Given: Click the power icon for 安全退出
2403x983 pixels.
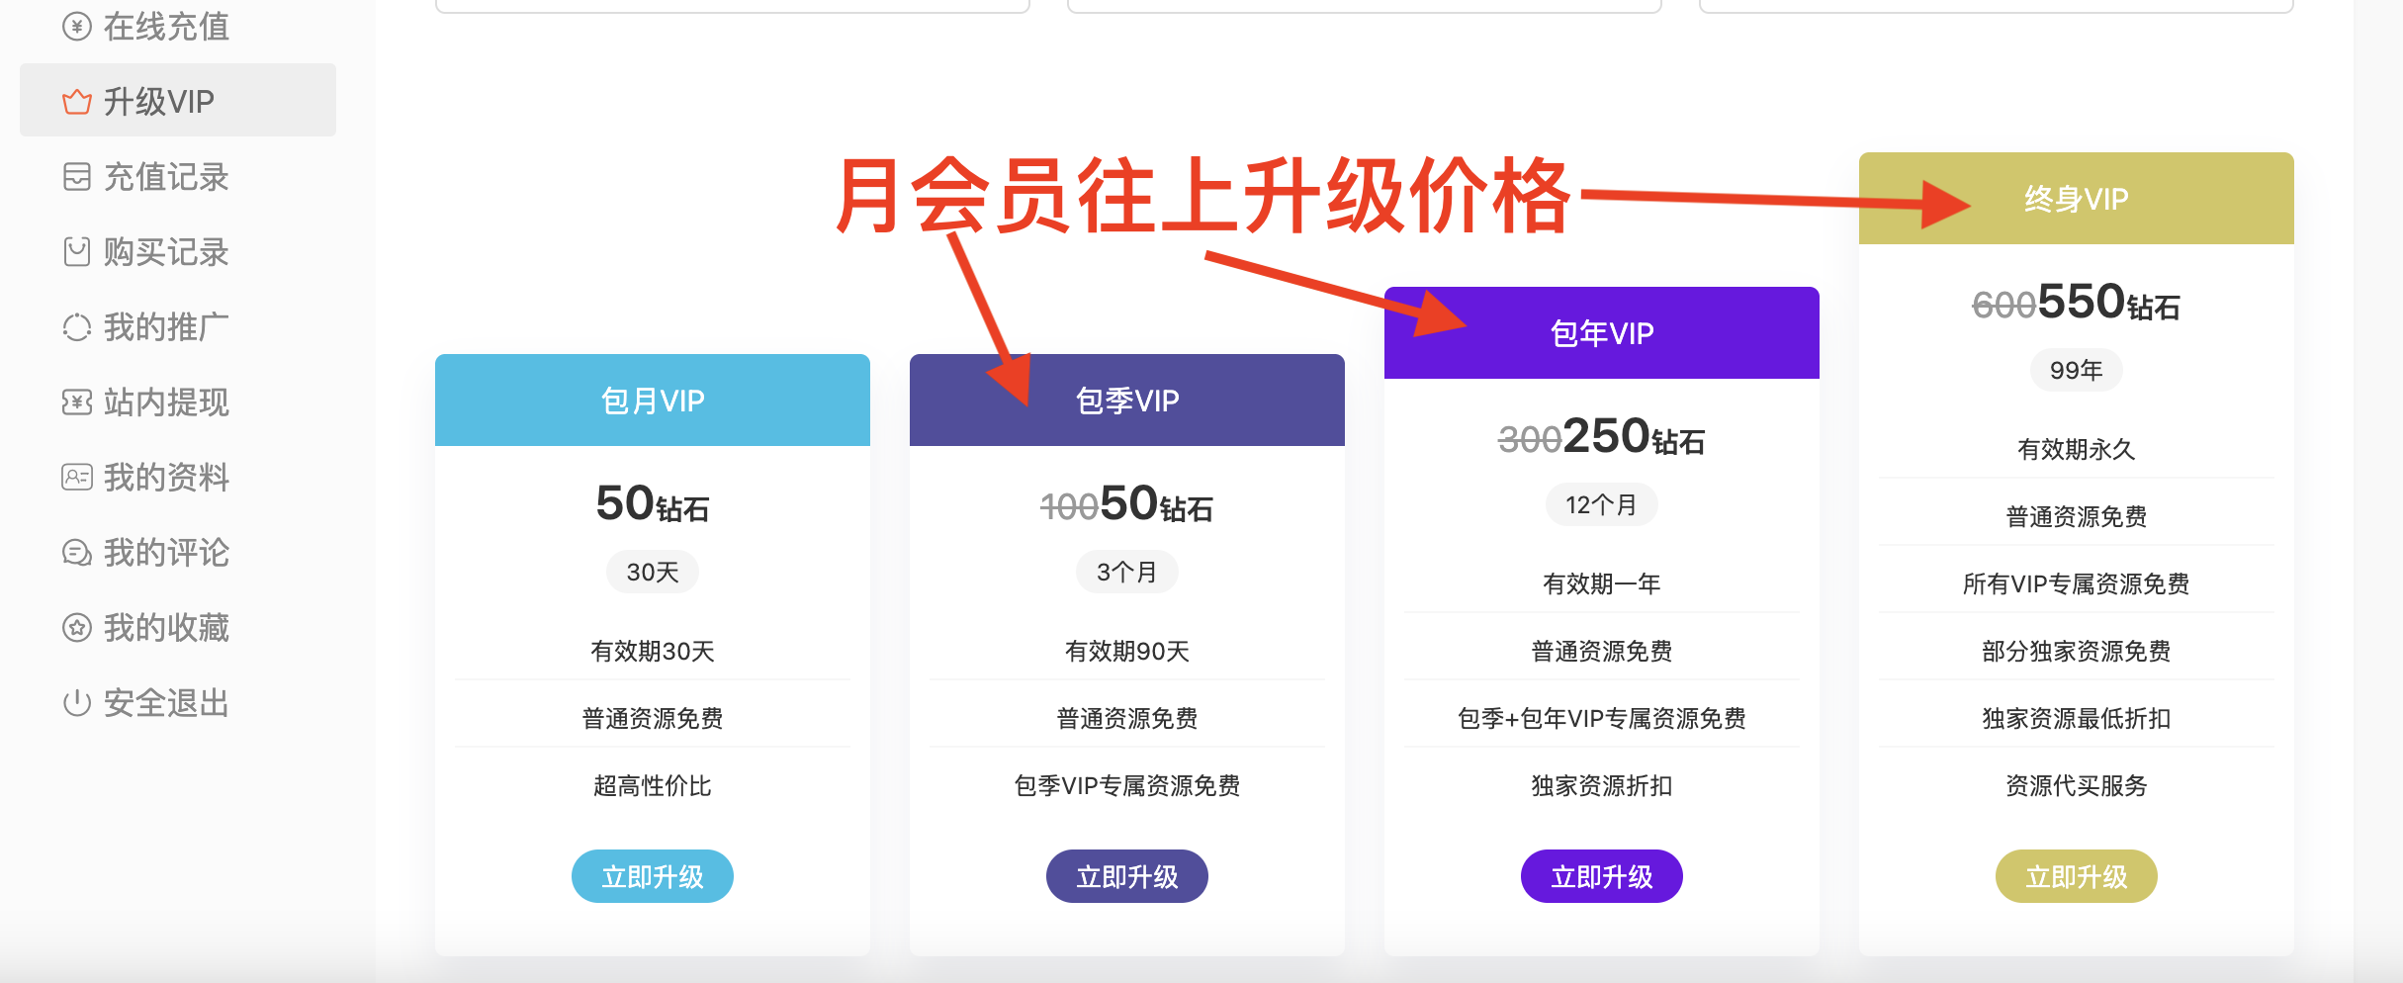Looking at the screenshot, I should 77,703.
